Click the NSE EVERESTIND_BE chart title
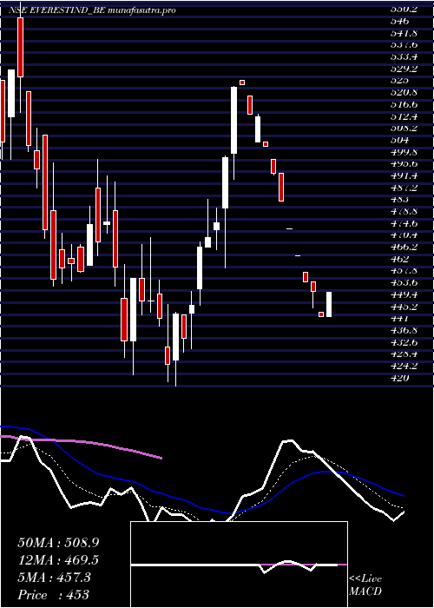Image resolution: width=434 pixels, height=608 pixels. [92, 10]
